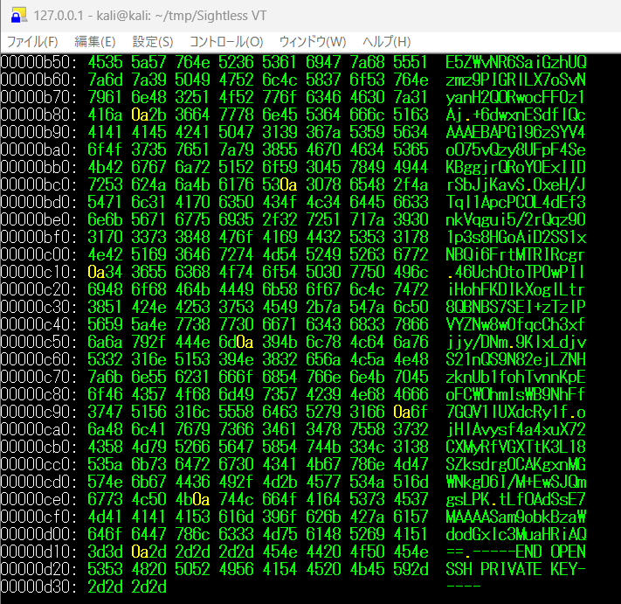Click the Tera Term icon in title bar
The width and height of the screenshot is (621, 604).
tap(15, 15)
